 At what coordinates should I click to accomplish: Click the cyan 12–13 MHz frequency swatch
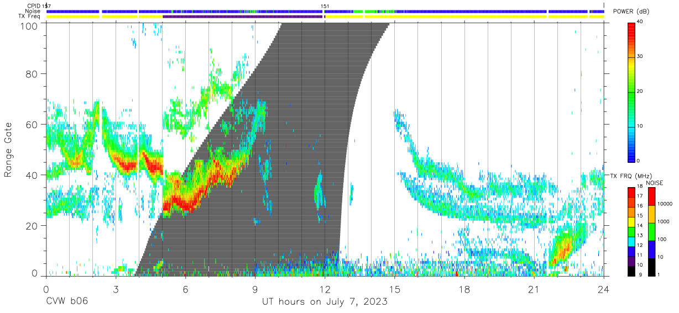pyautogui.click(x=631, y=241)
